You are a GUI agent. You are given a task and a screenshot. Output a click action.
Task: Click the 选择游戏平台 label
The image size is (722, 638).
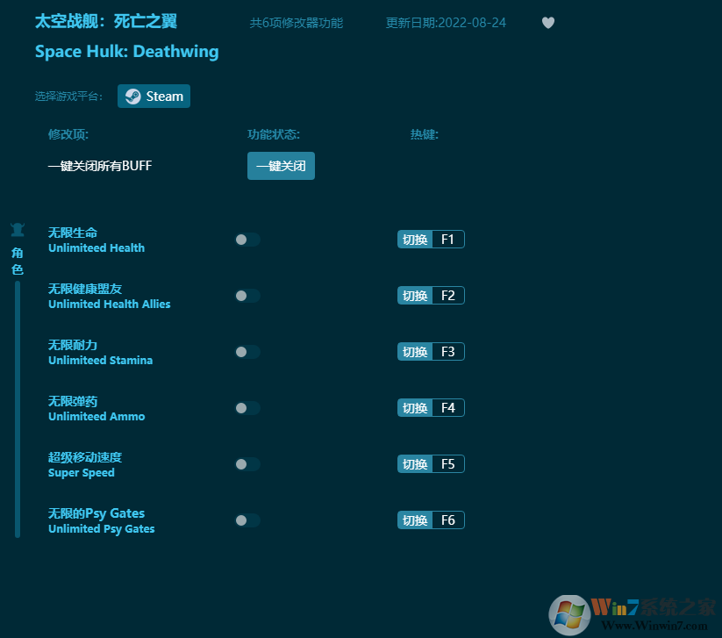(x=68, y=97)
